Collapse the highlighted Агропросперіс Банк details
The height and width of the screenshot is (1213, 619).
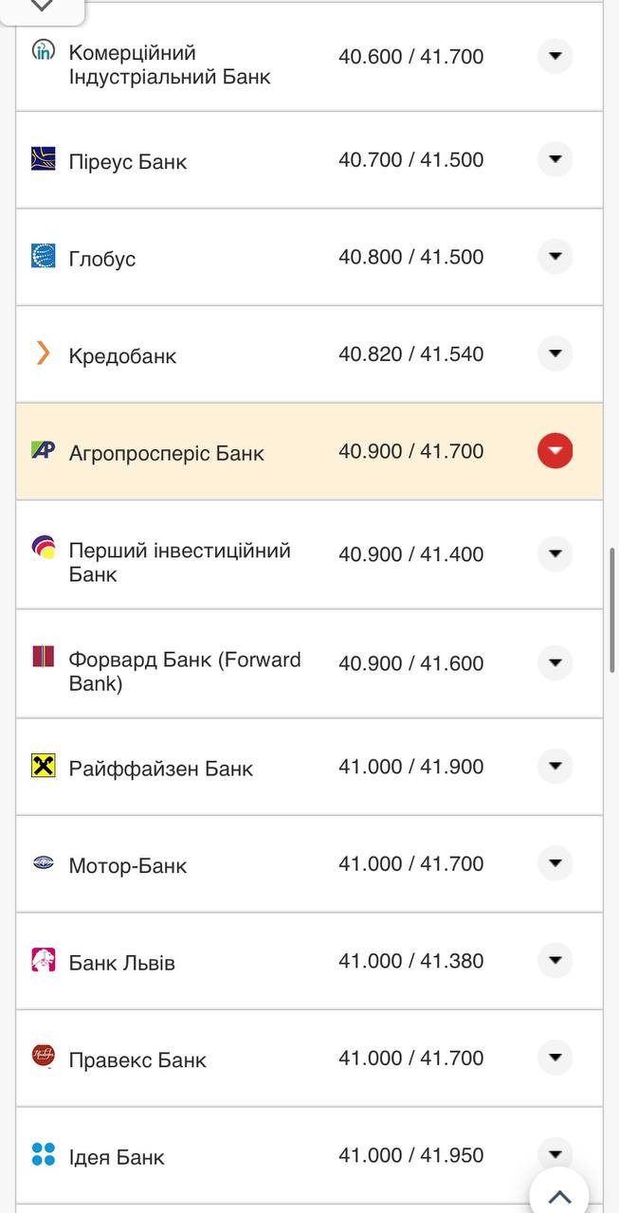pos(555,451)
